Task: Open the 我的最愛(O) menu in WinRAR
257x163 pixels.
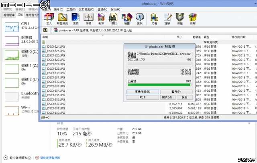Action: point(86,10)
